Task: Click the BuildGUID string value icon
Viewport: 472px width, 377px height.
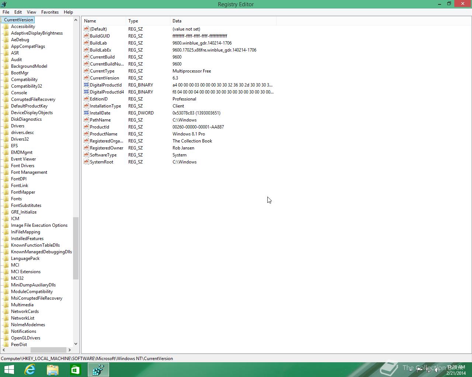Action: (86, 36)
